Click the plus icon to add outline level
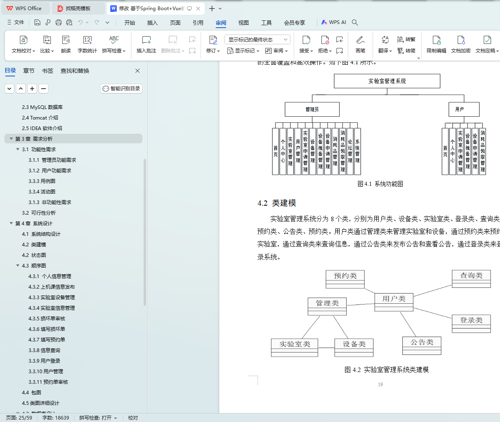The height and width of the screenshot is (422, 500). [x=32, y=88]
